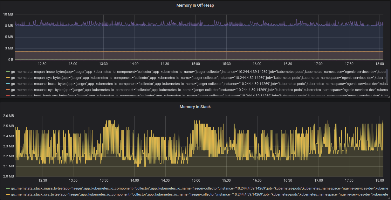Click the 16:00 time label in the Stack panel
This screenshot has width=391, height=200.
click(x=257, y=180)
